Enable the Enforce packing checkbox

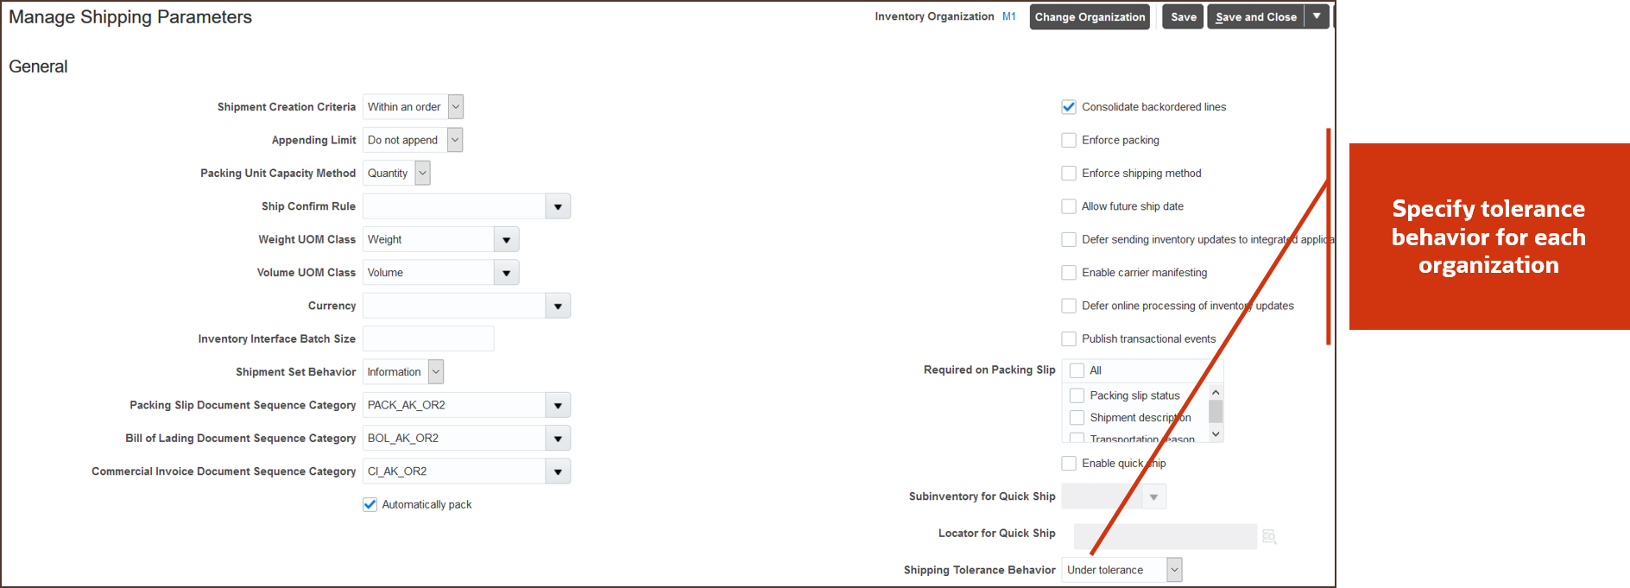(1069, 140)
